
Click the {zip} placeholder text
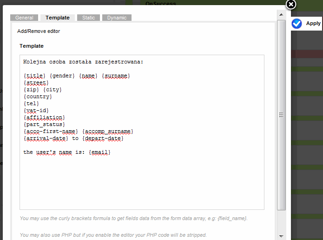[31, 90]
